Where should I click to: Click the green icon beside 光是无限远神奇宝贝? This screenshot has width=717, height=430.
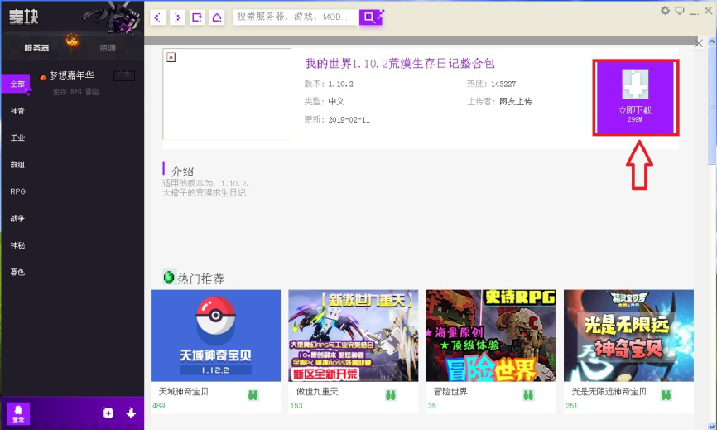666,394
